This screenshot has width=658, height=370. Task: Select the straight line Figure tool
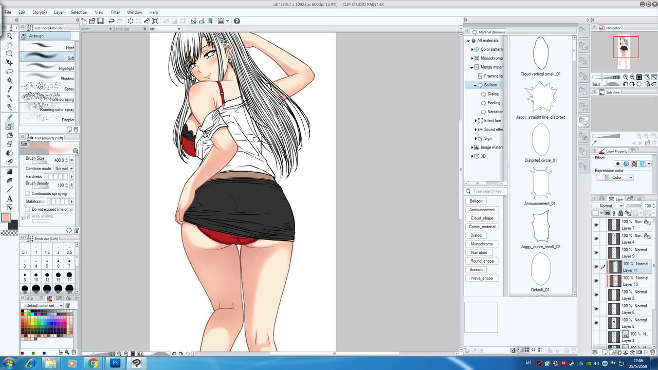9,190
